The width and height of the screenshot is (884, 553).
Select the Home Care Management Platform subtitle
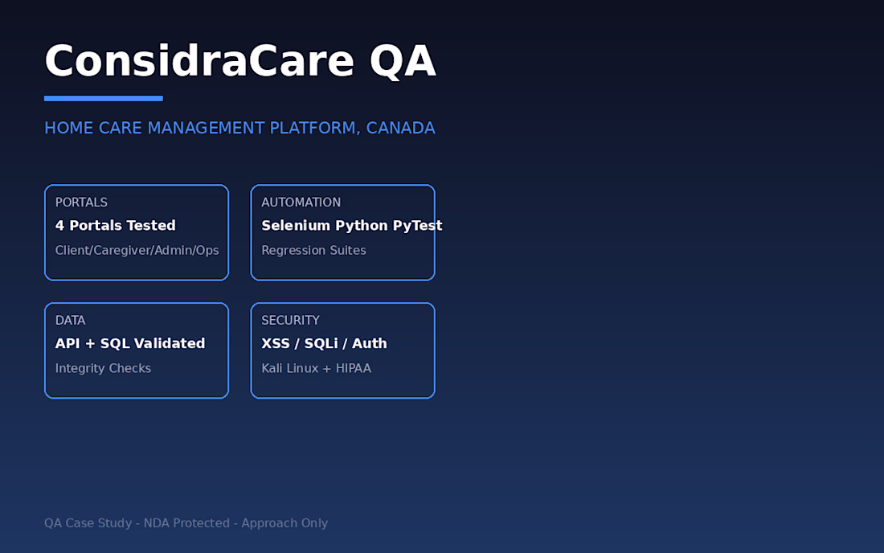239,128
